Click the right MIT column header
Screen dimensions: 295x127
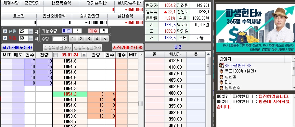133,55
